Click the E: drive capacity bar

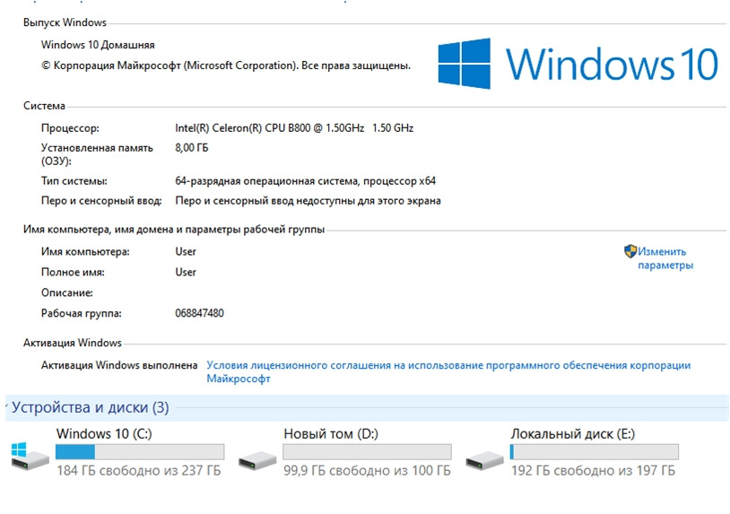594,451
